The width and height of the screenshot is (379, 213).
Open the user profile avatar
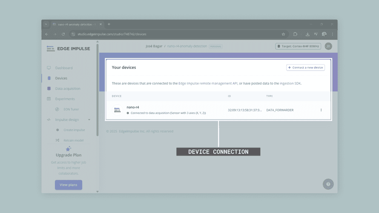click(x=328, y=46)
